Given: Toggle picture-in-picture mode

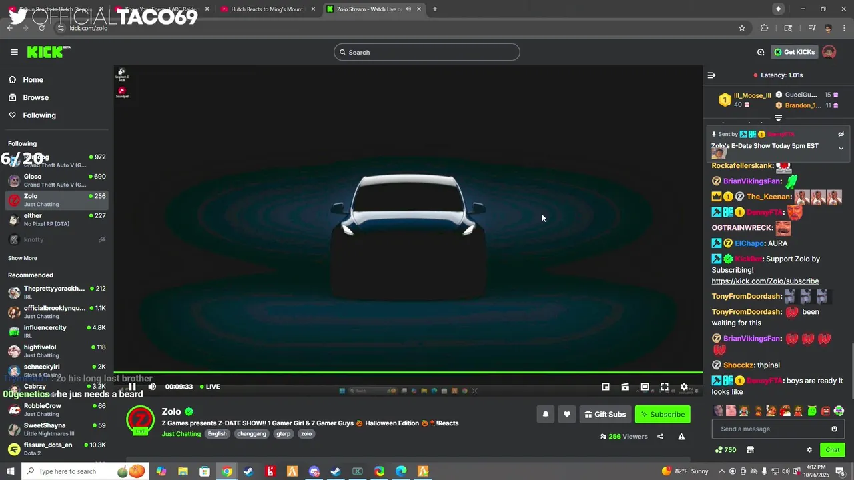Looking at the screenshot, I should [x=606, y=387].
